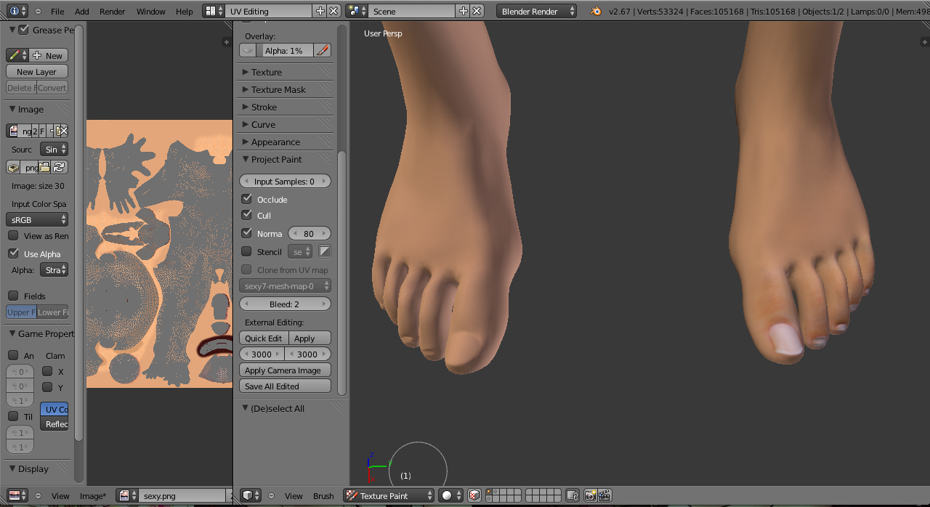930x507 pixels.
Task: Click the clapperboard animation render icon
Action: coord(604,495)
